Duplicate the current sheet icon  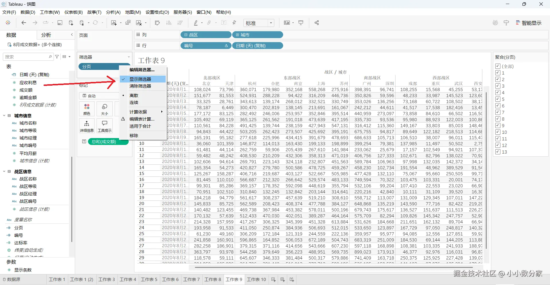(128, 23)
